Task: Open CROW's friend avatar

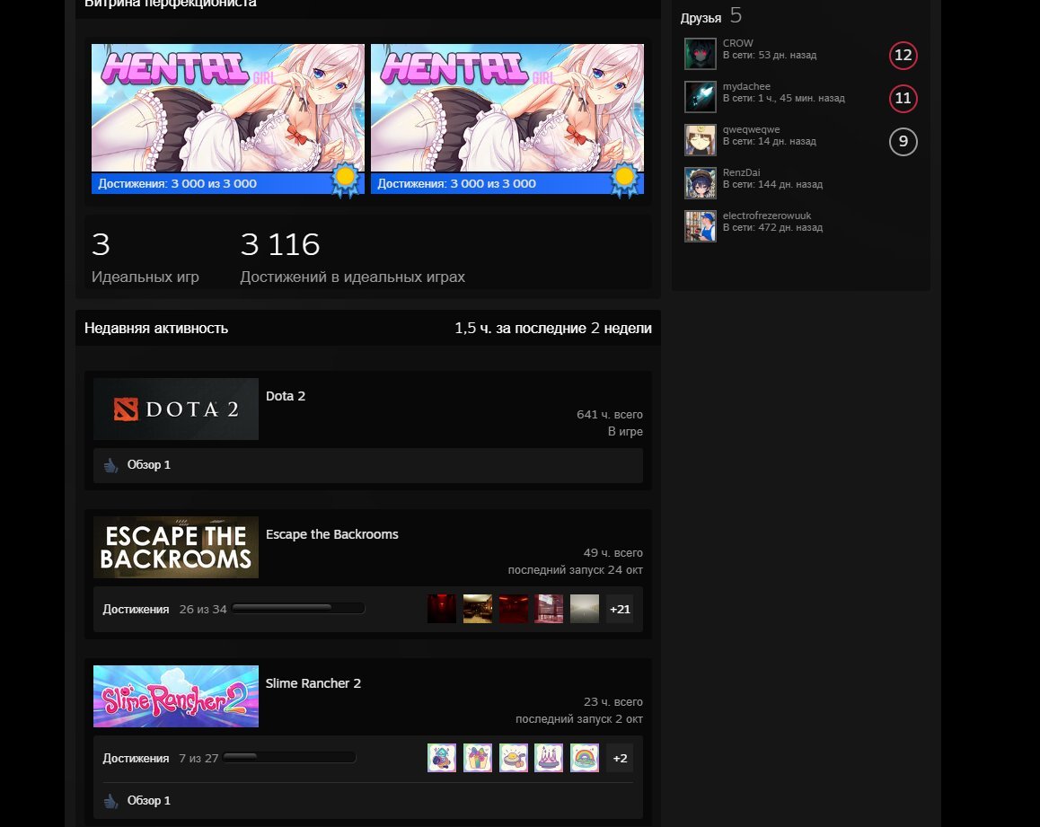Action: coord(700,54)
